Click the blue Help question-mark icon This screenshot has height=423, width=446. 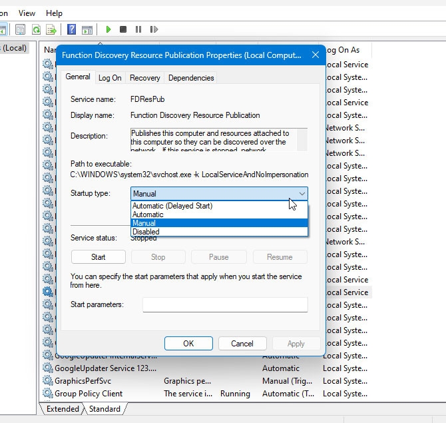[x=71, y=29]
